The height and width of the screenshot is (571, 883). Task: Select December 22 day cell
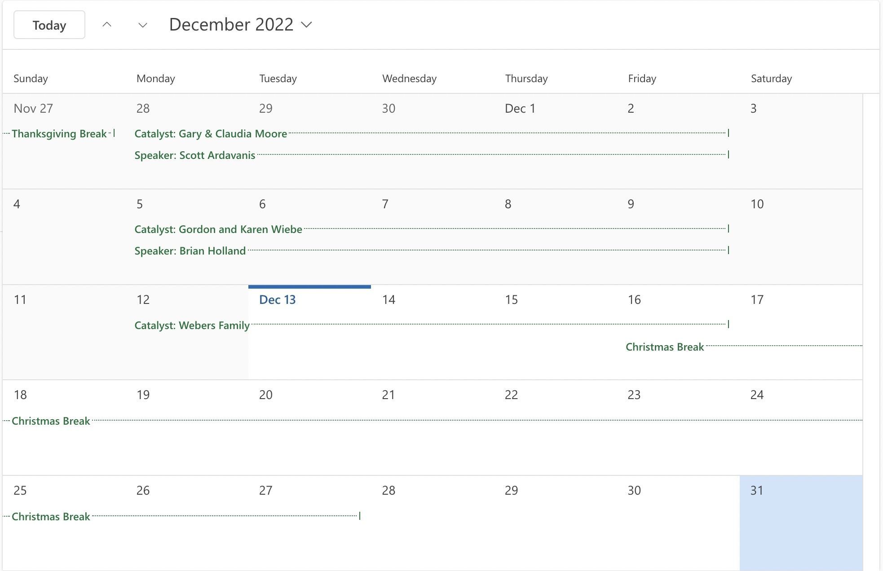[x=555, y=427]
